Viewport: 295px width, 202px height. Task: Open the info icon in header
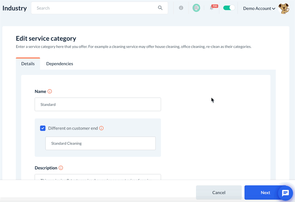coord(181,8)
